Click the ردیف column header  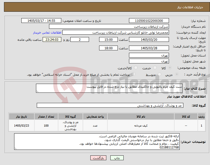(201, 116)
